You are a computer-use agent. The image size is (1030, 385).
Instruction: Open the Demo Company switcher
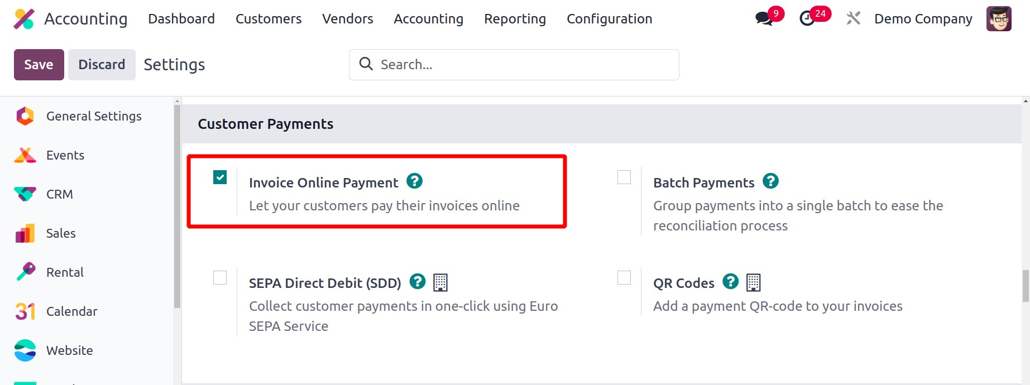coord(923,19)
